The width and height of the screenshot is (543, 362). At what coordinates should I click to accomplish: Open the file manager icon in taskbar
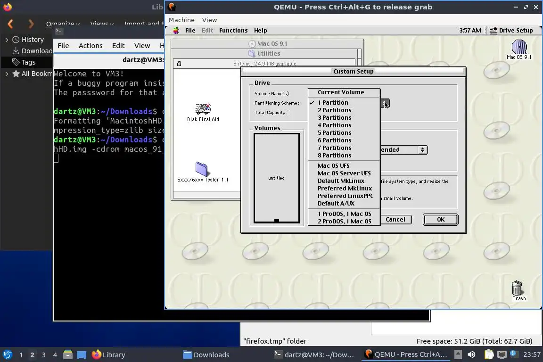pos(68,355)
